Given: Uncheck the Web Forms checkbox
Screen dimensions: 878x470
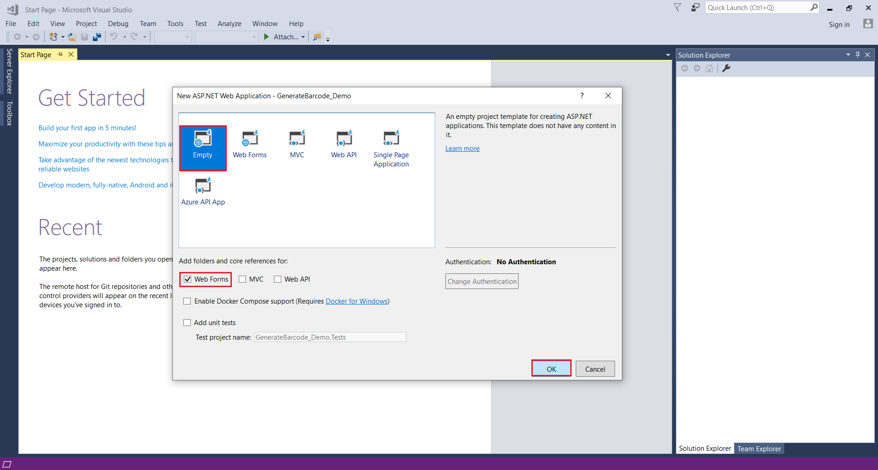Looking at the screenshot, I should click(187, 279).
